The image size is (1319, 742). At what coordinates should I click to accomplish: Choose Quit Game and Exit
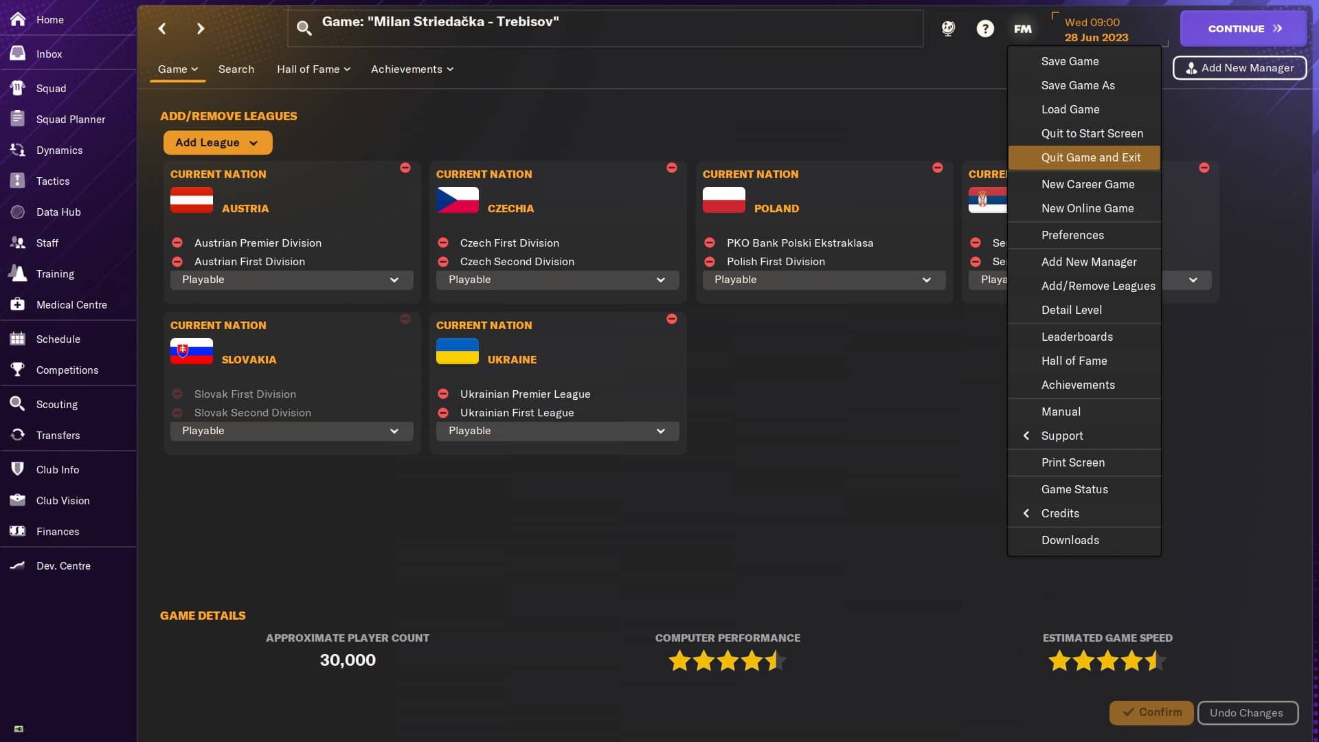(x=1084, y=157)
